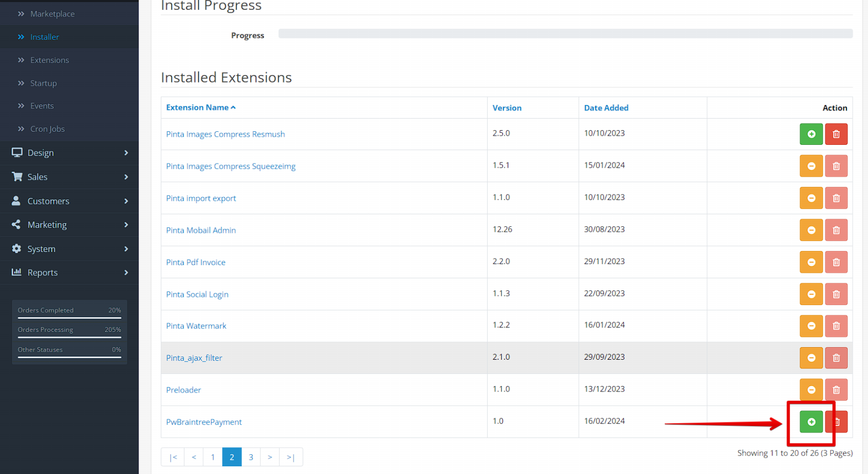The image size is (868, 474).
Task: Delete Pinta Images Compress Resmush extension
Action: [836, 134]
